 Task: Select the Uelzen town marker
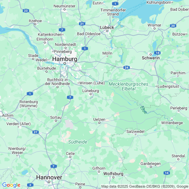pos(99,123)
